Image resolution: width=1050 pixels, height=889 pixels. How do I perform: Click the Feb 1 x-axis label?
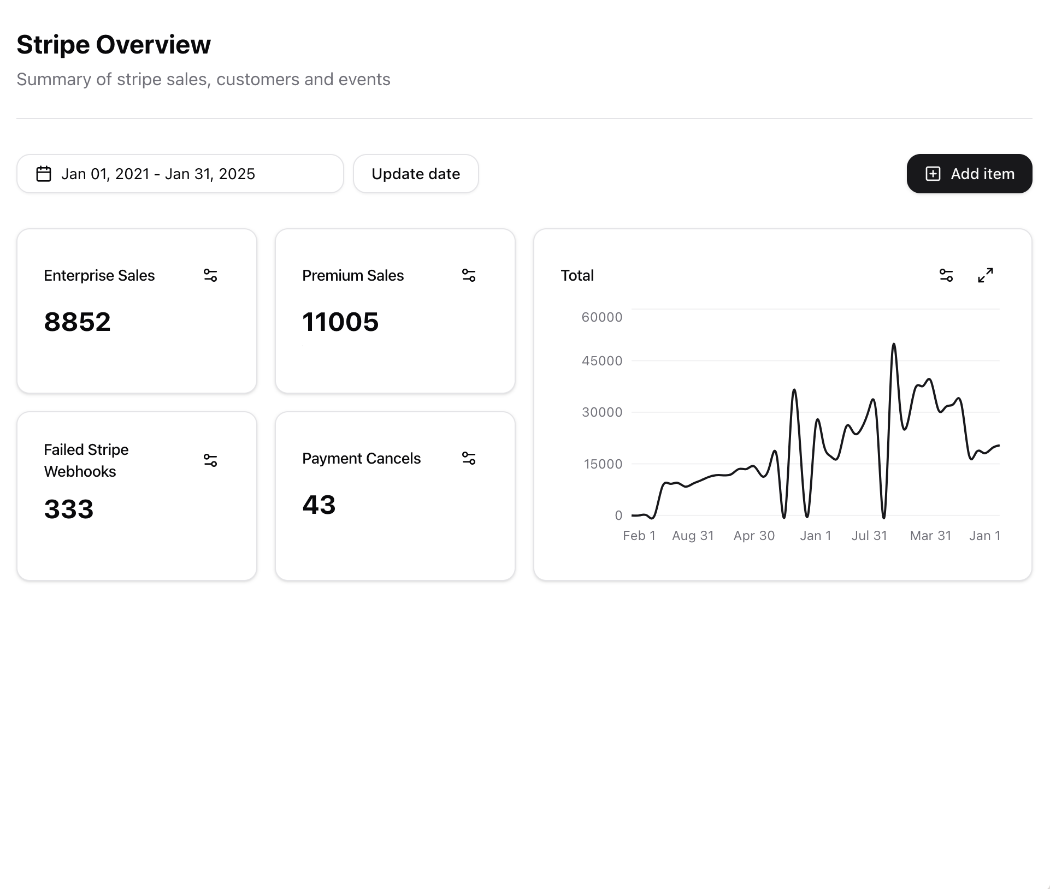[639, 536]
